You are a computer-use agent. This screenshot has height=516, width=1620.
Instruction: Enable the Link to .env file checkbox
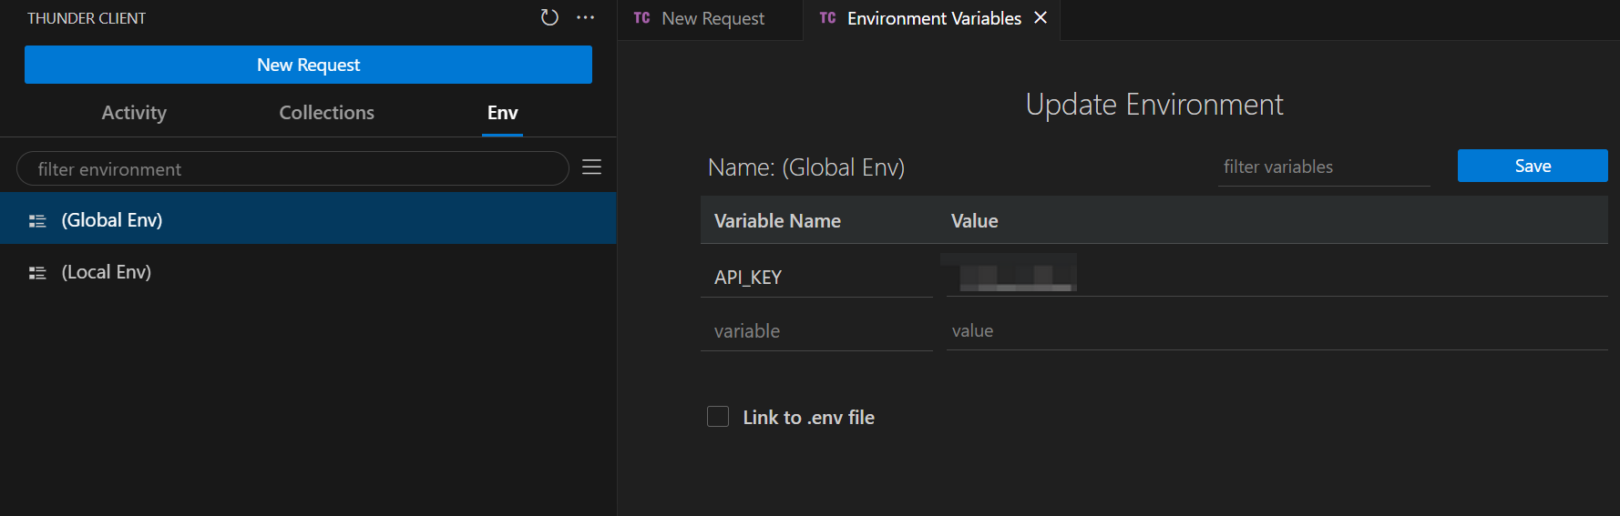point(718,417)
